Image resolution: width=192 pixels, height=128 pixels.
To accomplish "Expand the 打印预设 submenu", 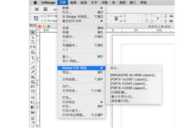I will pos(101,102).
